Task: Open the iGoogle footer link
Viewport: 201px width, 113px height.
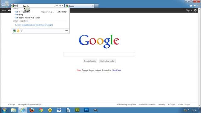Action: tap(12, 105)
